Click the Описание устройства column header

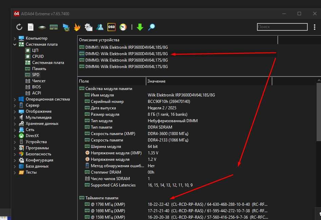click(x=178, y=40)
